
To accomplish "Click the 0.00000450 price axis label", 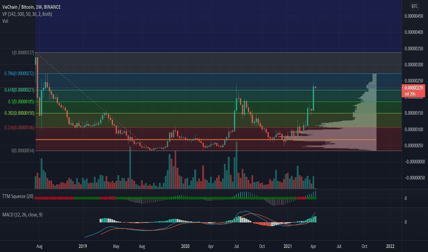I will click(414, 16).
